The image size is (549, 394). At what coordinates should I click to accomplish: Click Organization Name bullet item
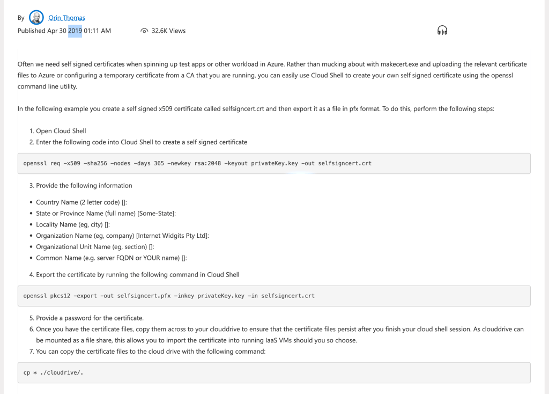point(122,236)
